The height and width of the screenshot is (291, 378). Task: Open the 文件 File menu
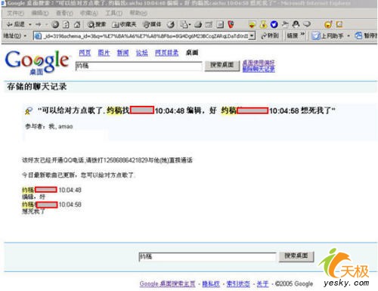16,13
